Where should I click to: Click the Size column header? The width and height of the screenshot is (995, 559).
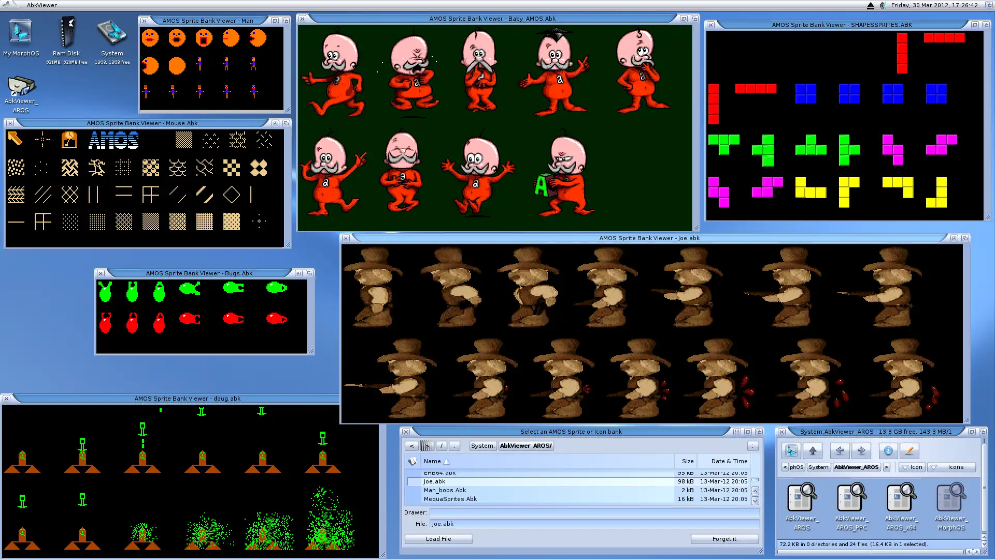[685, 461]
